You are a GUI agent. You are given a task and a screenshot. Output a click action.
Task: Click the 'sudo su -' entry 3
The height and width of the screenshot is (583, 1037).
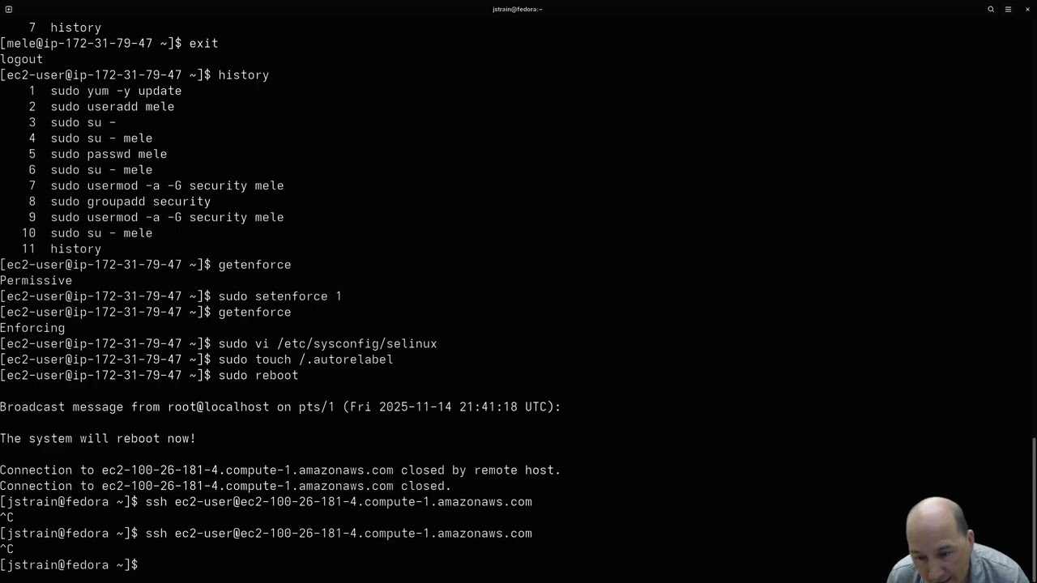pos(83,123)
